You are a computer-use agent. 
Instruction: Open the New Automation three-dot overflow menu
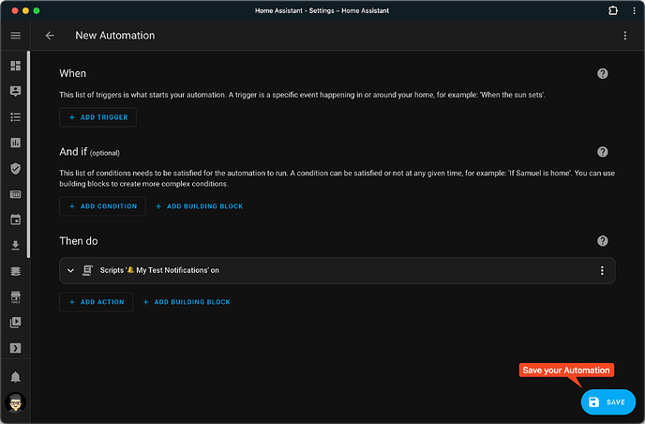pos(625,36)
